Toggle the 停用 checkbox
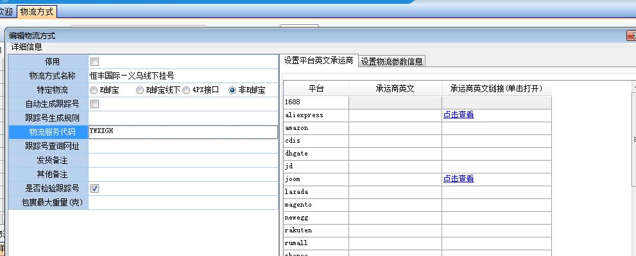The width and height of the screenshot is (636, 256). coord(94,62)
